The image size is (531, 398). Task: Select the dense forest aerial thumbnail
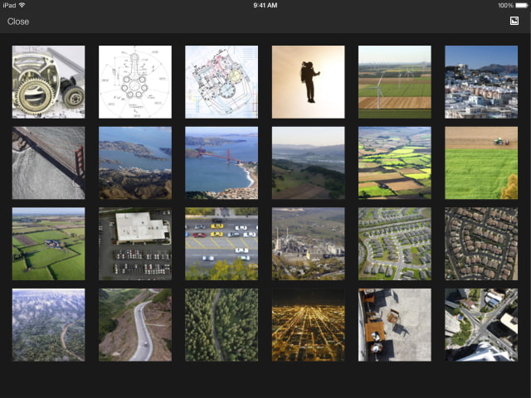pos(222,325)
